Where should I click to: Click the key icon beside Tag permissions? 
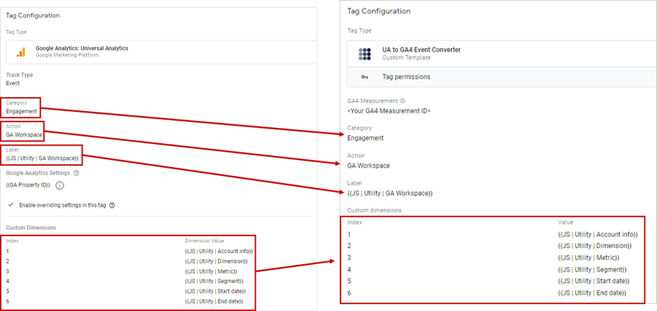pos(365,77)
